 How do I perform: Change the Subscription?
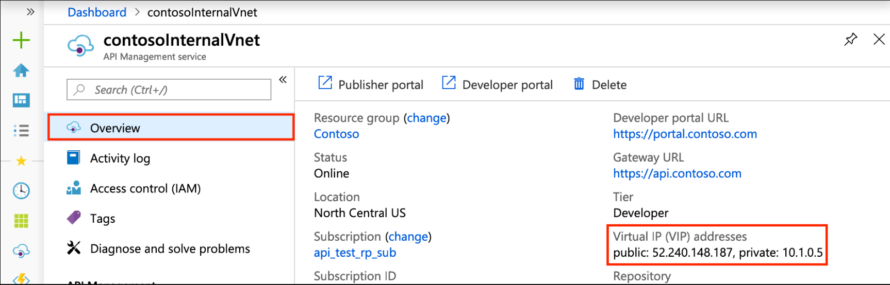[408, 237]
